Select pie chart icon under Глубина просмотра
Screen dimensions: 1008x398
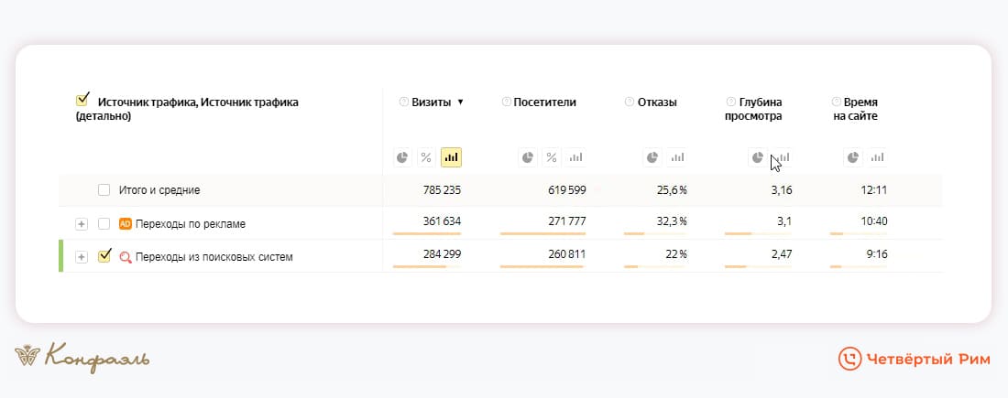(x=757, y=157)
